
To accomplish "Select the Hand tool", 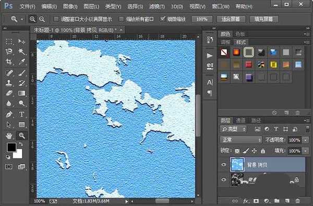I will coord(9,136).
